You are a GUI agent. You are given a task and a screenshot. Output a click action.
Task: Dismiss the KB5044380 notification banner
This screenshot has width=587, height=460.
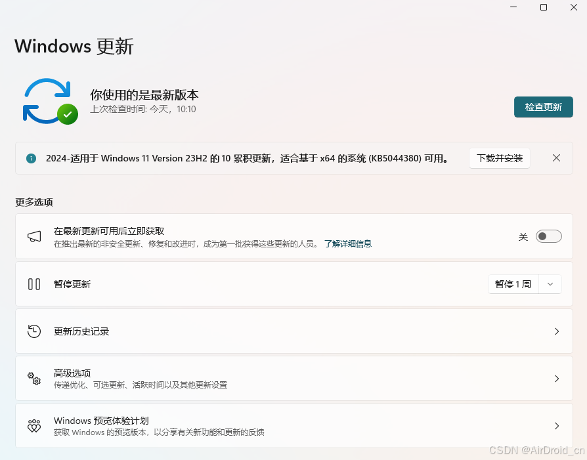(x=556, y=158)
